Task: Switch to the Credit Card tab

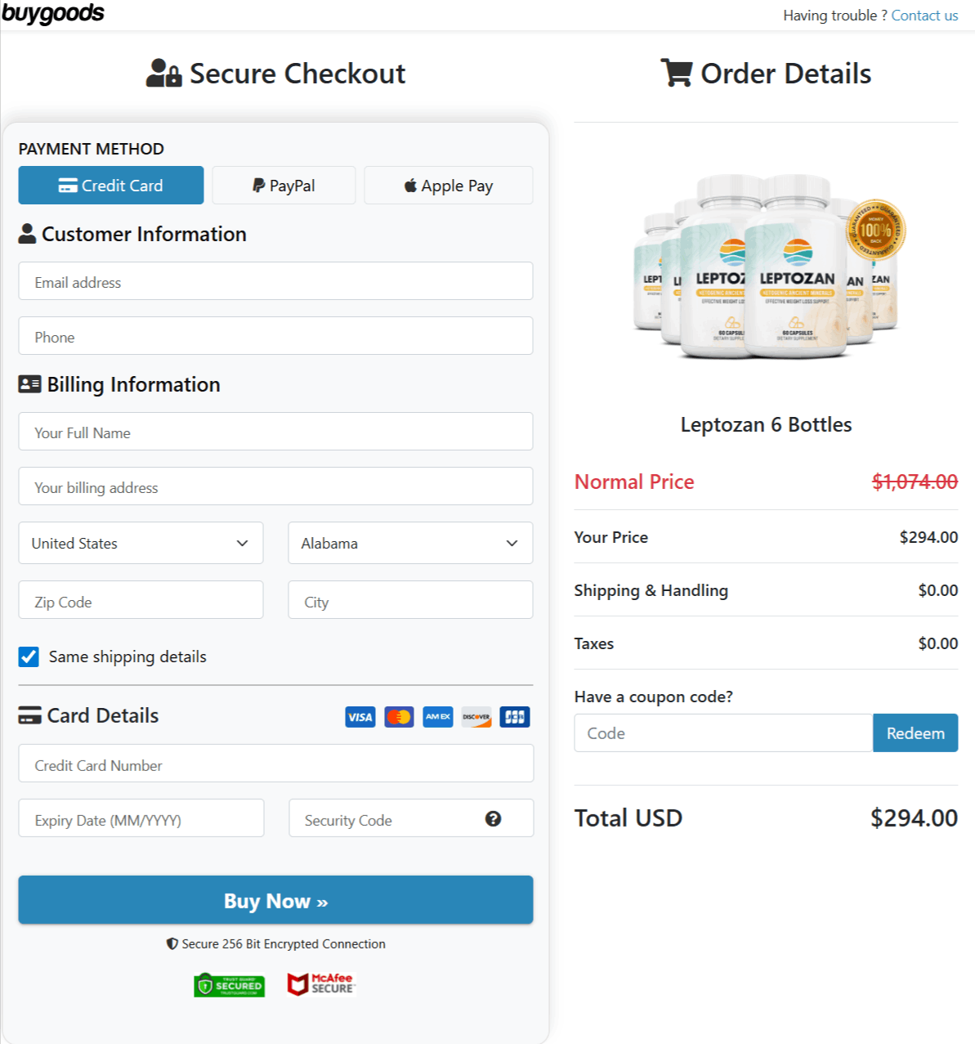Action: (110, 185)
